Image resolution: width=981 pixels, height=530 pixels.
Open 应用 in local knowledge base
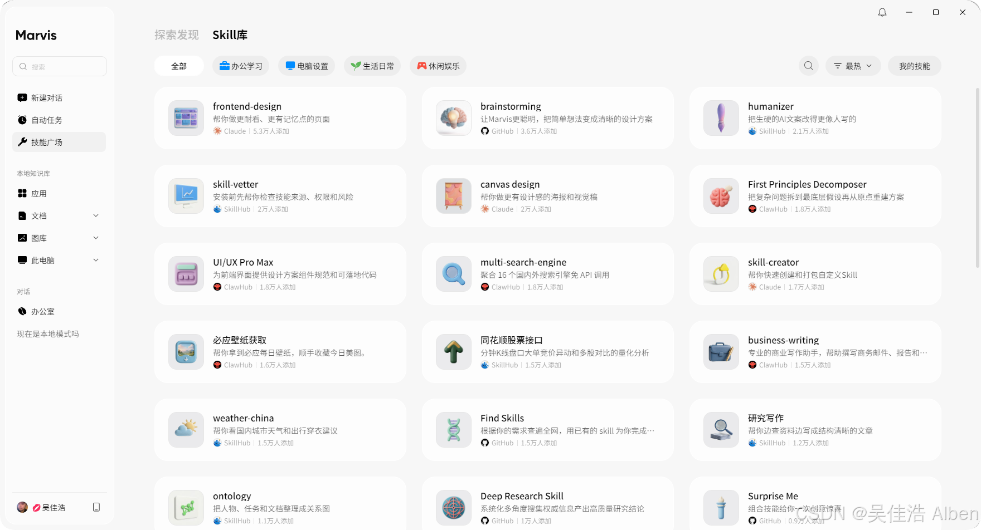pyautogui.click(x=59, y=193)
